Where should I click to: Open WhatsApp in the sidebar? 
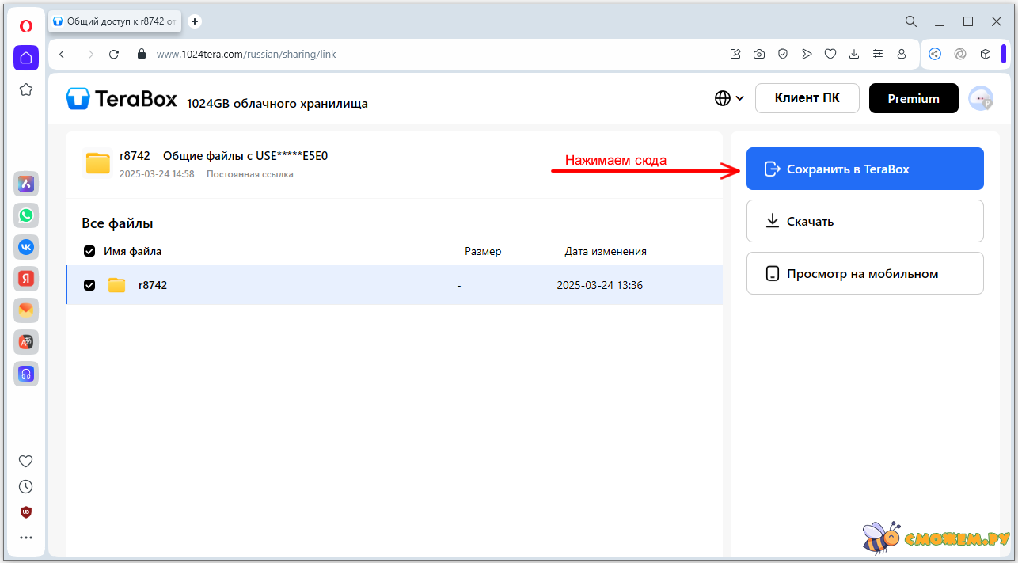[26, 215]
